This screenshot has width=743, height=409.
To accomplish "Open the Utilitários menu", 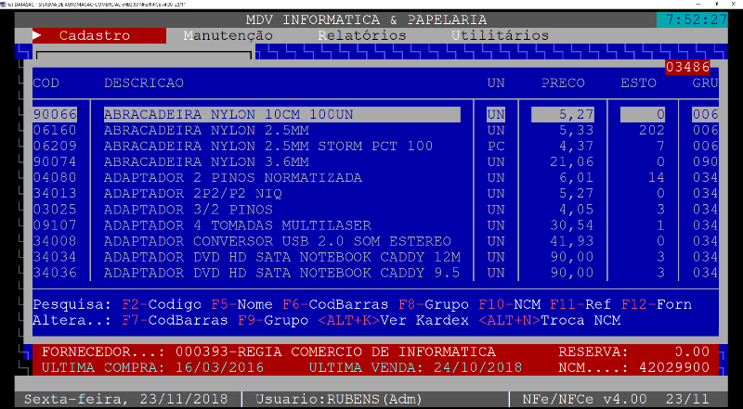I will click(x=500, y=35).
